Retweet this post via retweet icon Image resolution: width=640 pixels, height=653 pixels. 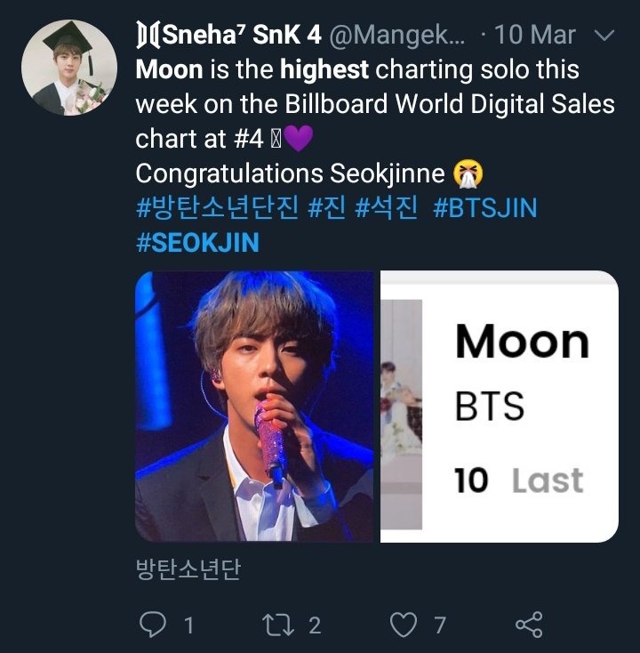281,625
